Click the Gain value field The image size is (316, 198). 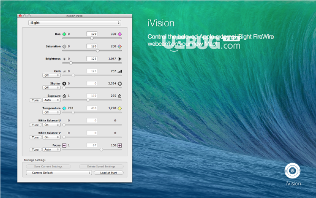click(x=92, y=71)
